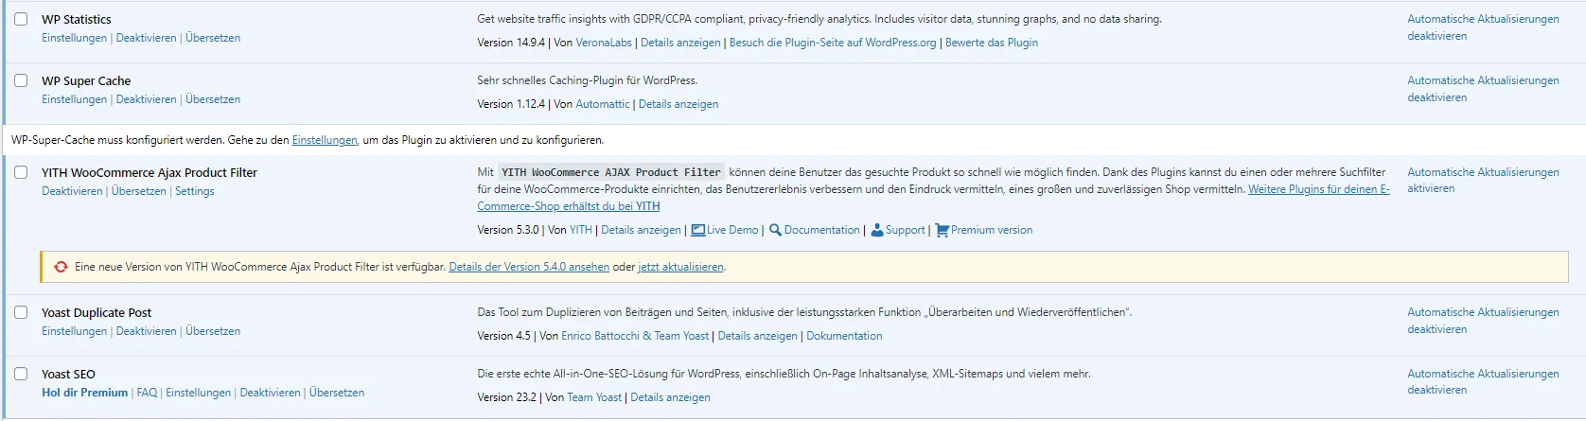Show Details anzeigen for YITH plugin
Viewport: 1586px width, 421px height.
[x=641, y=230]
